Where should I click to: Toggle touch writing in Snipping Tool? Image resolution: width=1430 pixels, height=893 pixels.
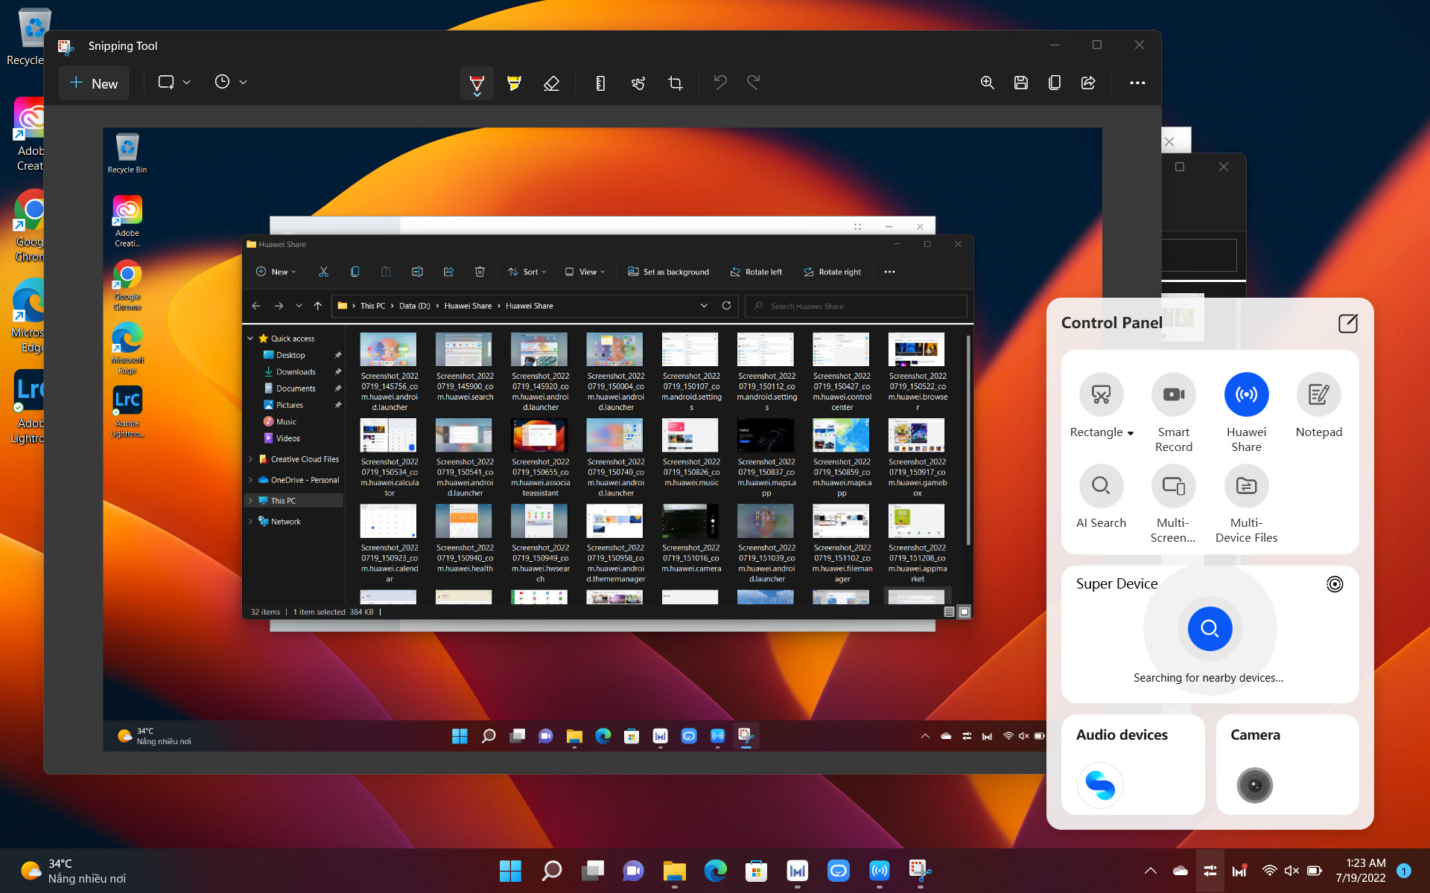coord(638,83)
